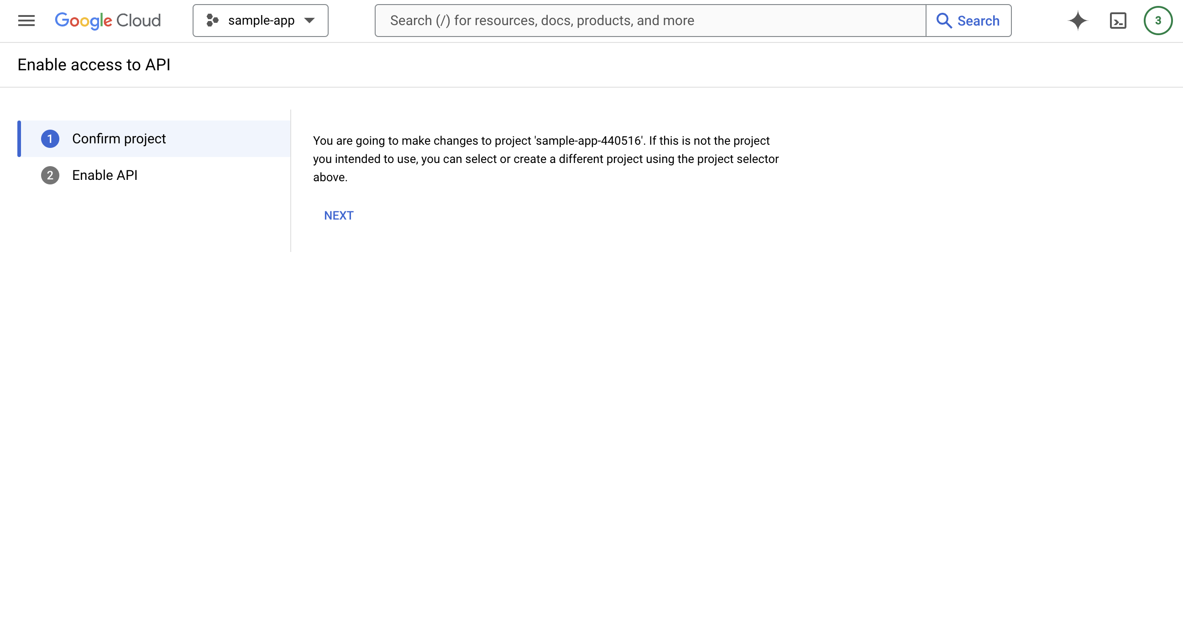Image resolution: width=1183 pixels, height=619 pixels.
Task: Open the main navigation hamburger menu
Action: pos(26,21)
